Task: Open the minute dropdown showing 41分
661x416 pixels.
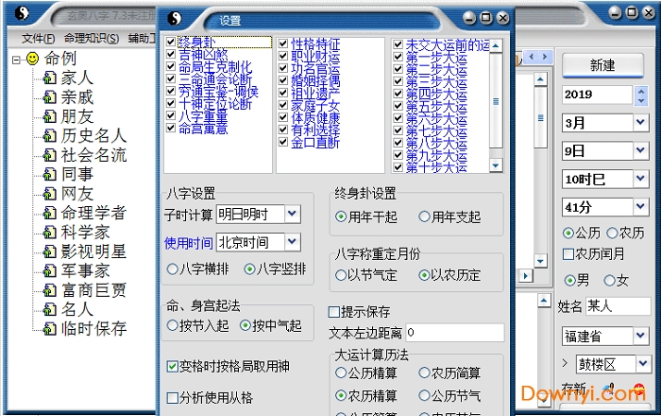Action: [x=640, y=207]
